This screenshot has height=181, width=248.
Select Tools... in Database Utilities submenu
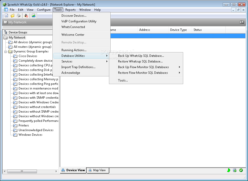pyautogui.click(x=146, y=80)
